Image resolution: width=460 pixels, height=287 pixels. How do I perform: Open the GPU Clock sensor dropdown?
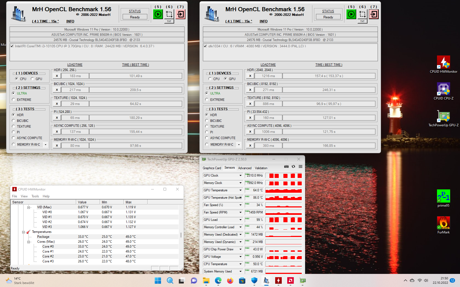(241, 175)
